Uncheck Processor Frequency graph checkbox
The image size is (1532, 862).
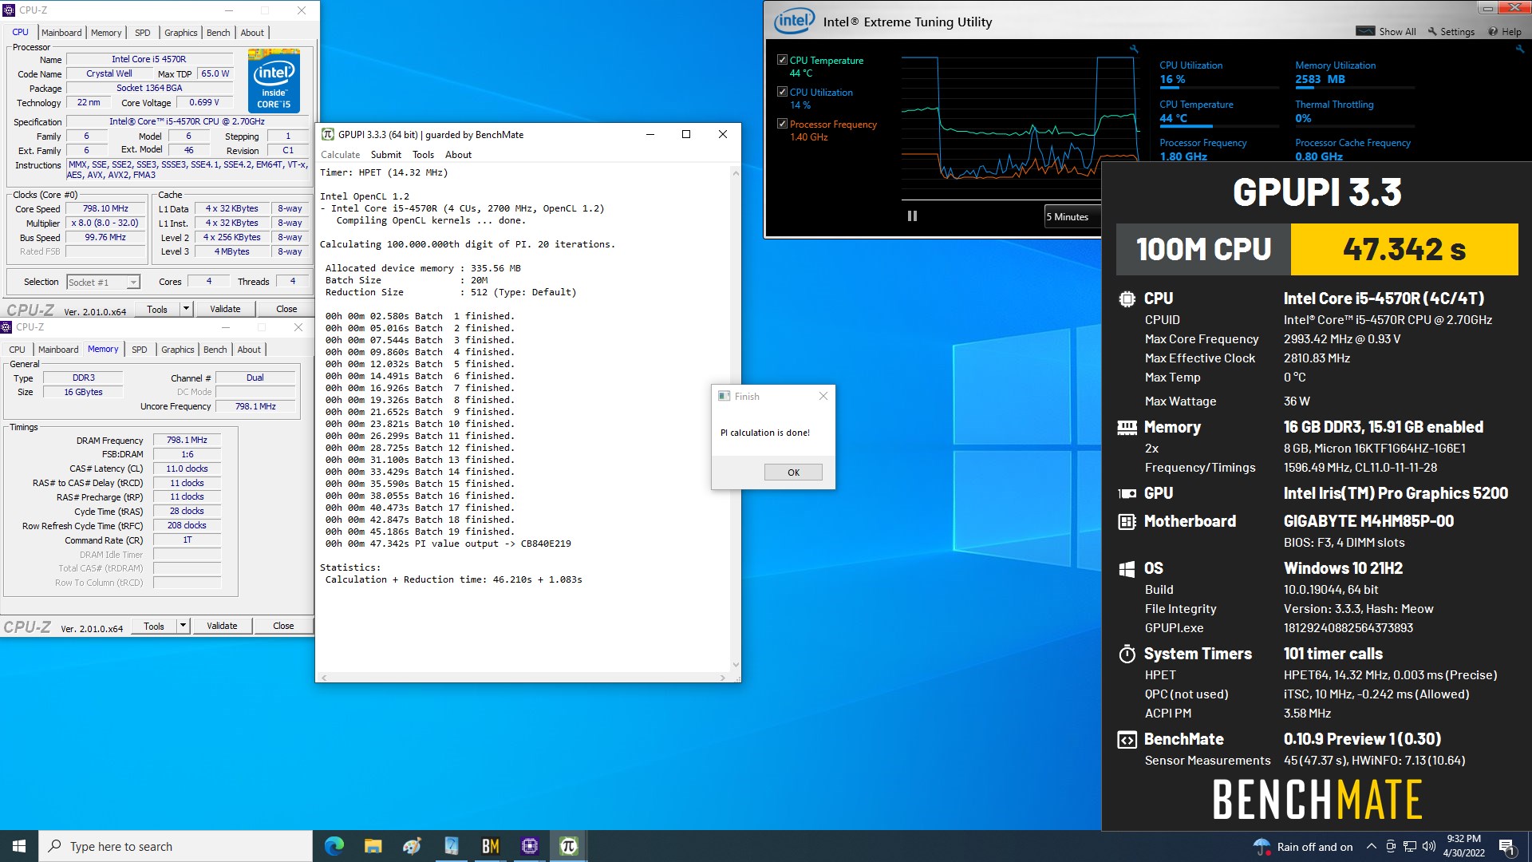(782, 124)
